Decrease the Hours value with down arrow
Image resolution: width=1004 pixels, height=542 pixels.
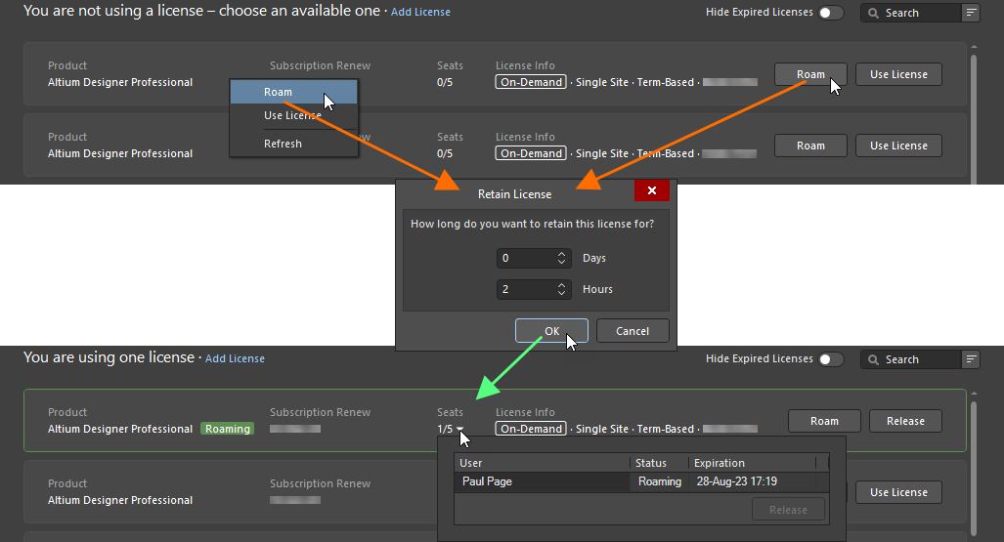pos(561,294)
